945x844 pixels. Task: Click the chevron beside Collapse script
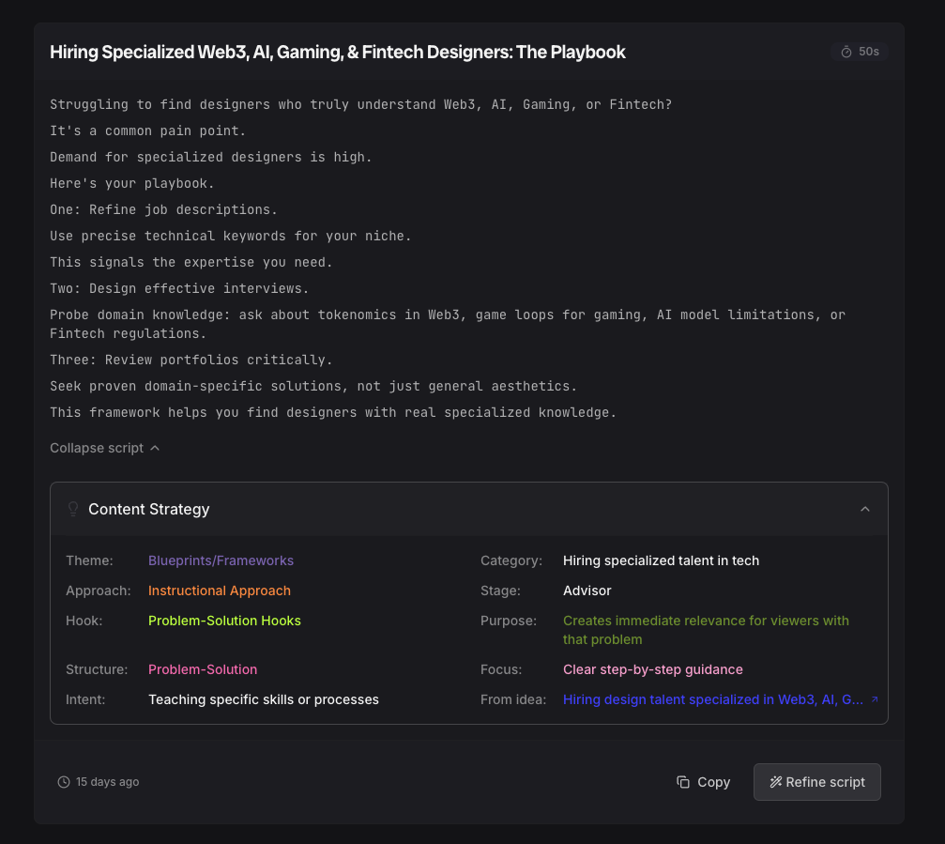pos(155,448)
